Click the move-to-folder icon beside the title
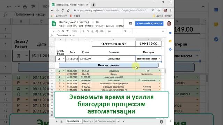This screenshot has height=125, width=223. (97, 22)
